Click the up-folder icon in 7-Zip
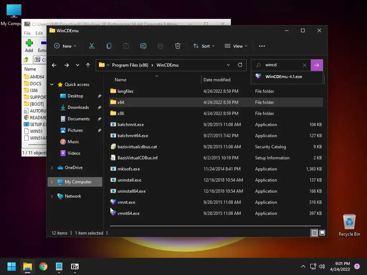This screenshot has height=275, width=367. (x=26, y=60)
